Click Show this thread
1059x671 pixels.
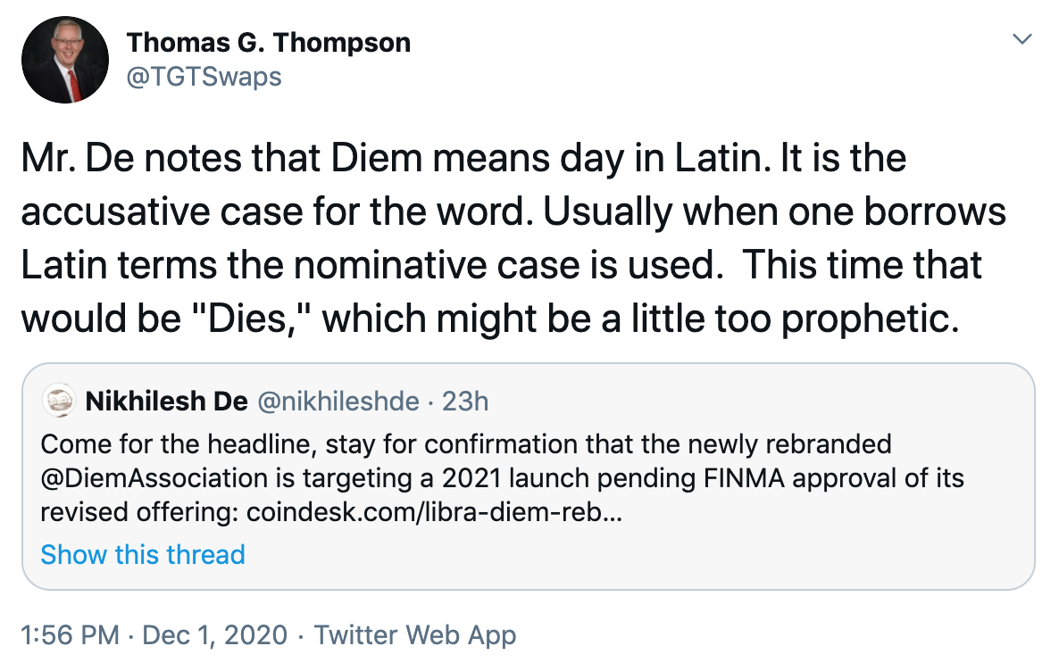tap(143, 554)
